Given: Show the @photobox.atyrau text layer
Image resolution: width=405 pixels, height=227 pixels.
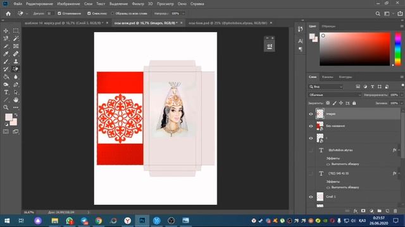Looking at the screenshot, I should click(311, 150).
